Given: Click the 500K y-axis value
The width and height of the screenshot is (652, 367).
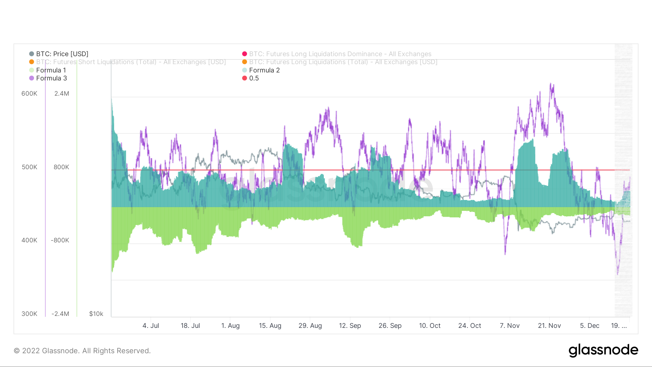Looking at the screenshot, I should pyautogui.click(x=29, y=167).
